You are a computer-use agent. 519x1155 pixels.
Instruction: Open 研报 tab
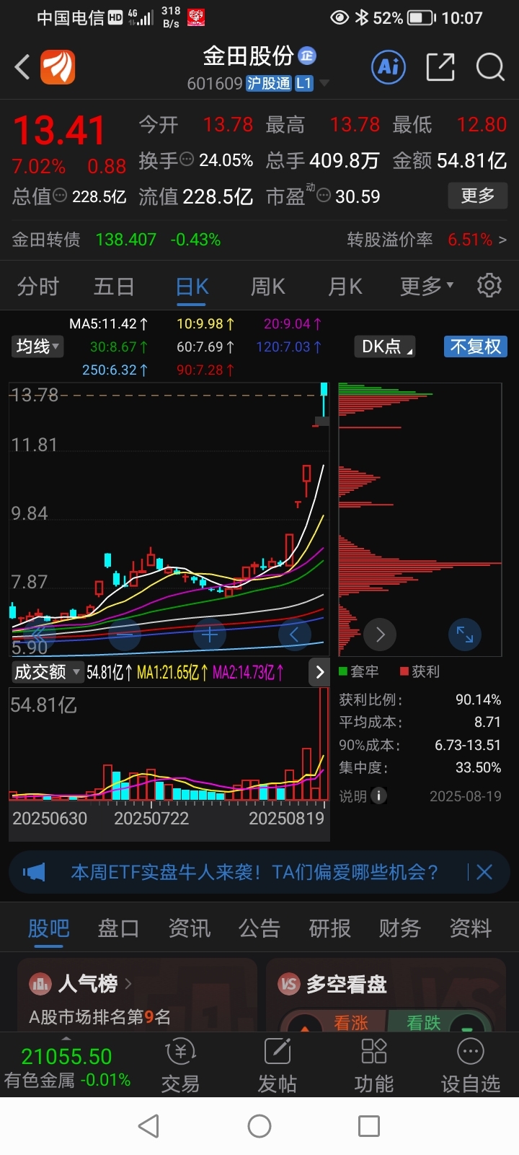coord(329,928)
